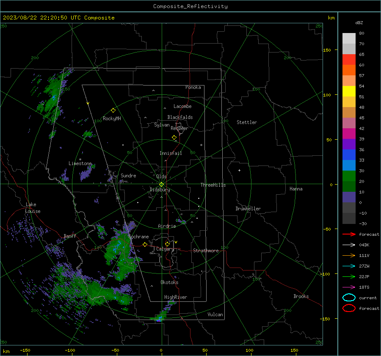Click the dBZ scale heading

pyautogui.click(x=359, y=22)
